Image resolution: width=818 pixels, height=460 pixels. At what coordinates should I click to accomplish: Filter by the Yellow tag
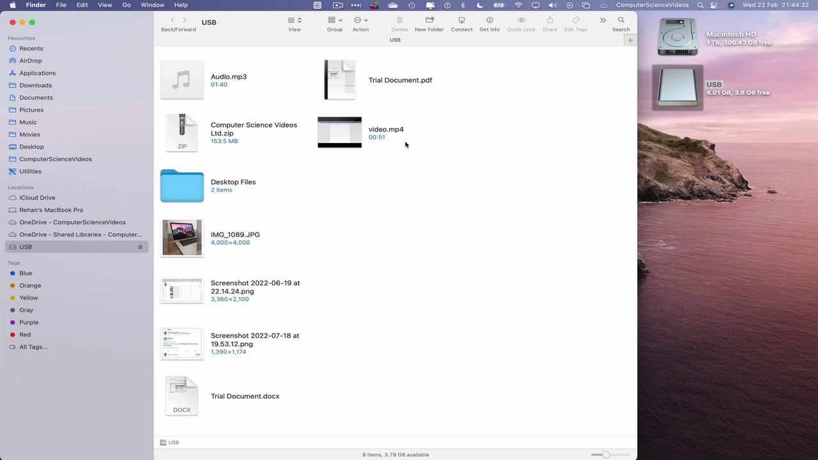point(76,298)
